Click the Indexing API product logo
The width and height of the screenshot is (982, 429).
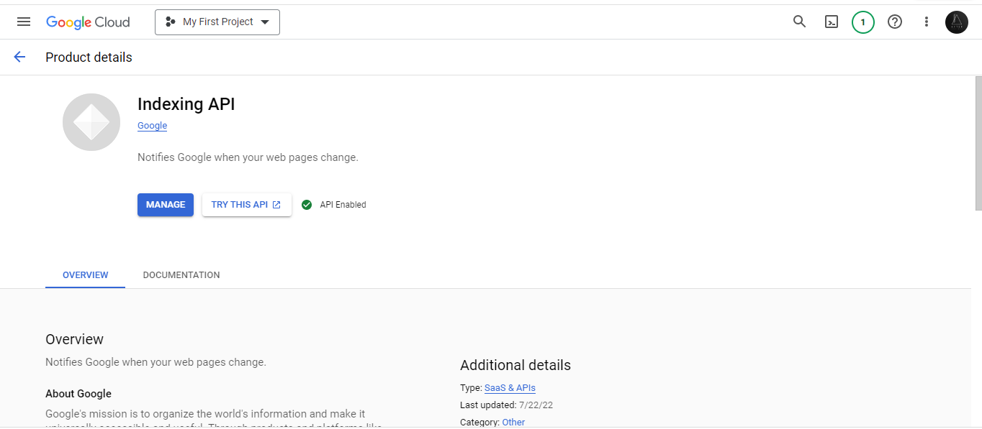[91, 122]
